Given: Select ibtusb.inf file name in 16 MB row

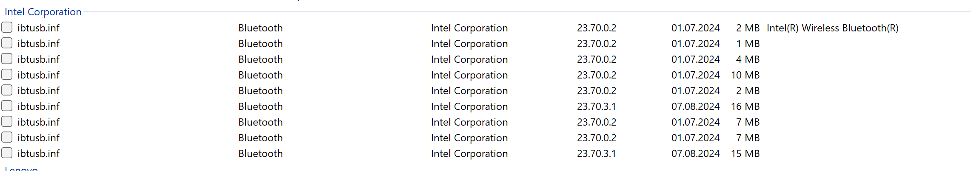Looking at the screenshot, I should pos(38,107).
